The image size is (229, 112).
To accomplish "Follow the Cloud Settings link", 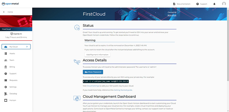I will pos(93,86).
